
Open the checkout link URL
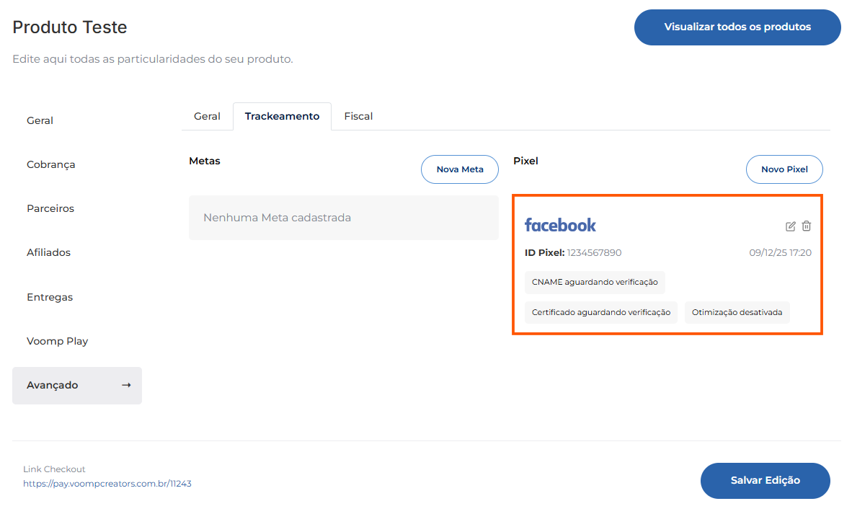click(x=107, y=484)
